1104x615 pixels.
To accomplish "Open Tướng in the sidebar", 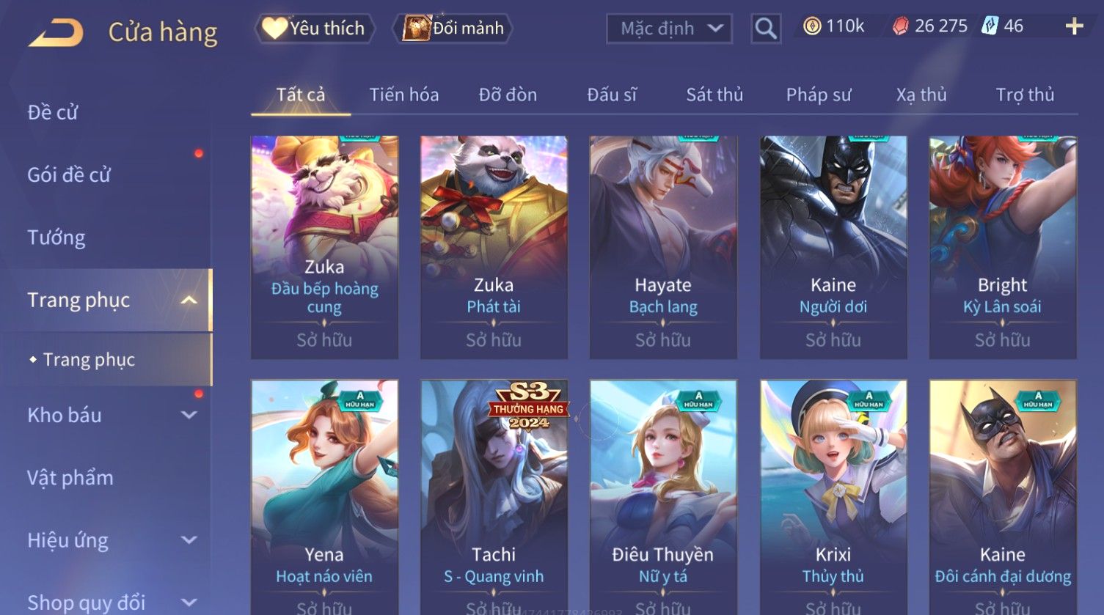I will click(x=56, y=237).
